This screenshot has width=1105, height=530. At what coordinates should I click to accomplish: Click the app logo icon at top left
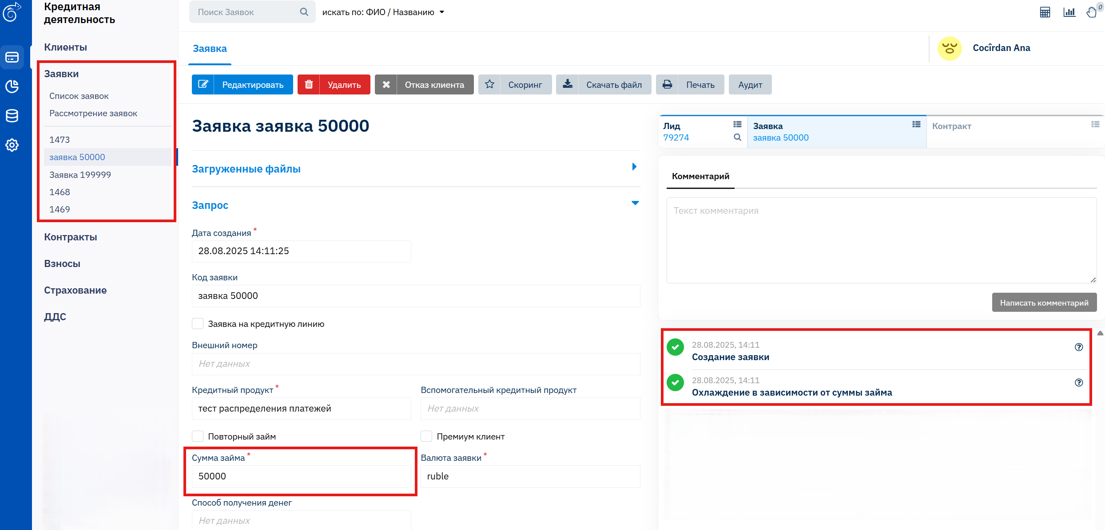12,12
